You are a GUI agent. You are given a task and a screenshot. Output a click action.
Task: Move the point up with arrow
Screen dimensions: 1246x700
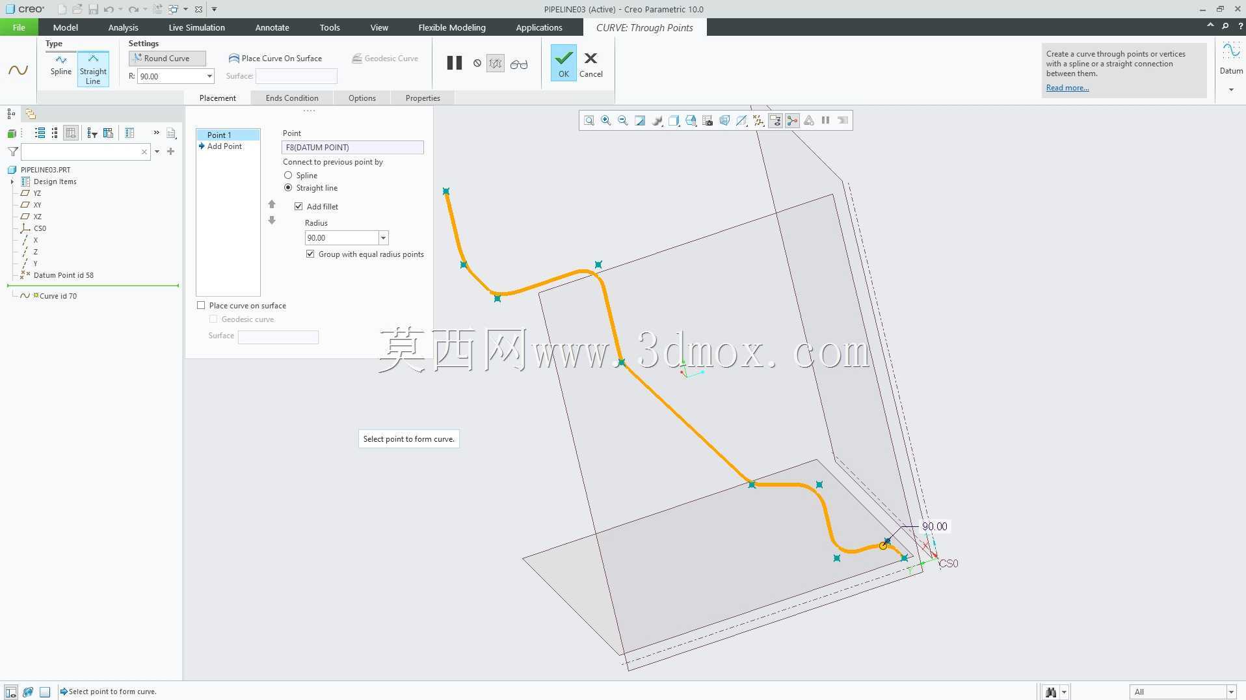(272, 204)
